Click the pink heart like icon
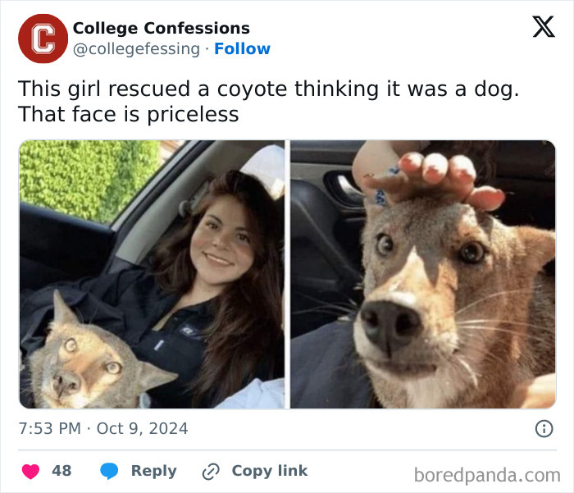This screenshot has height=493, width=574. [31, 471]
